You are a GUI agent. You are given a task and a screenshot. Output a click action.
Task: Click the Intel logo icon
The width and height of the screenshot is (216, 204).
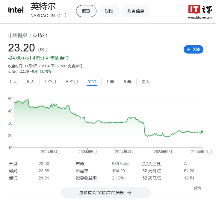(16, 10)
